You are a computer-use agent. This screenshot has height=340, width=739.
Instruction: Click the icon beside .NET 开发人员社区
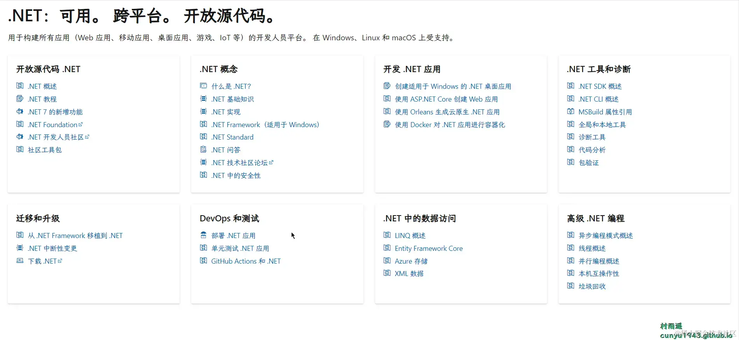coord(20,136)
